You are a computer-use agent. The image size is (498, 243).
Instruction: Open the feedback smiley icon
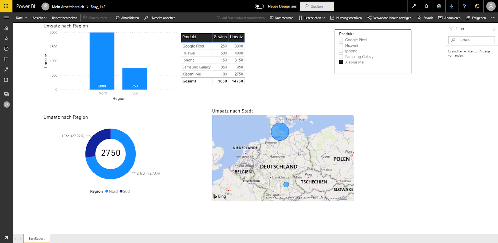pos(477,6)
